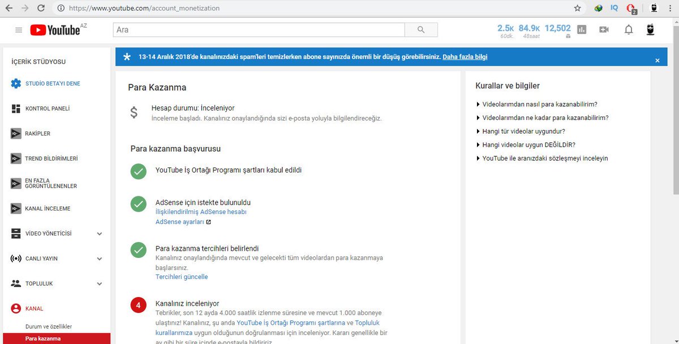Open En Fazla Görüntülenenler section

(51, 183)
